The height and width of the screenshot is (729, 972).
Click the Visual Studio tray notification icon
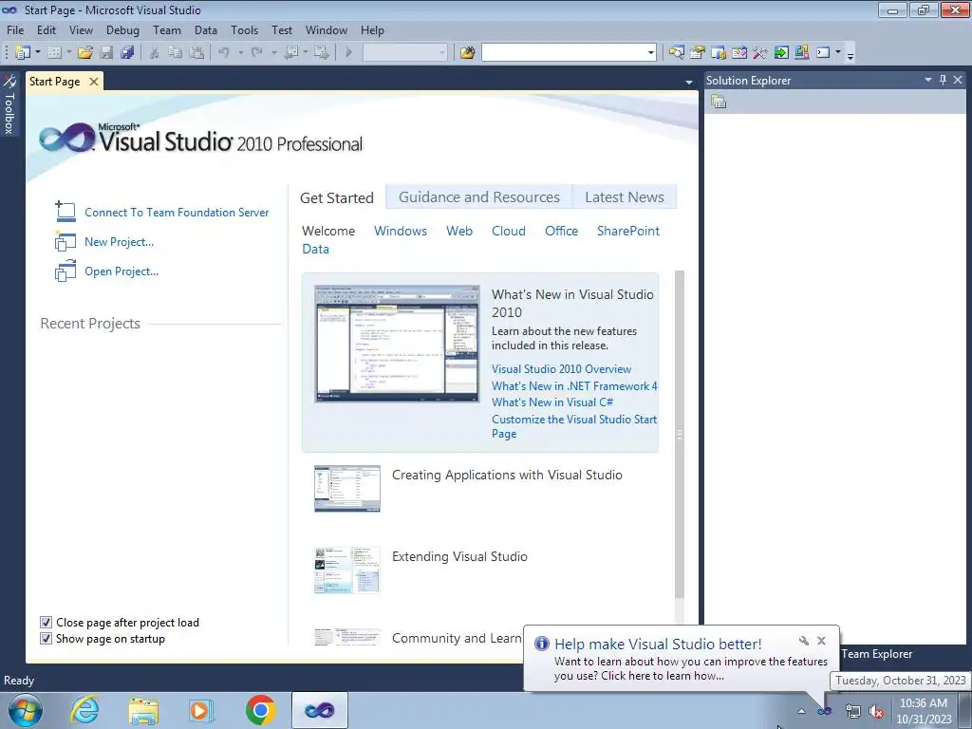pyautogui.click(x=825, y=711)
